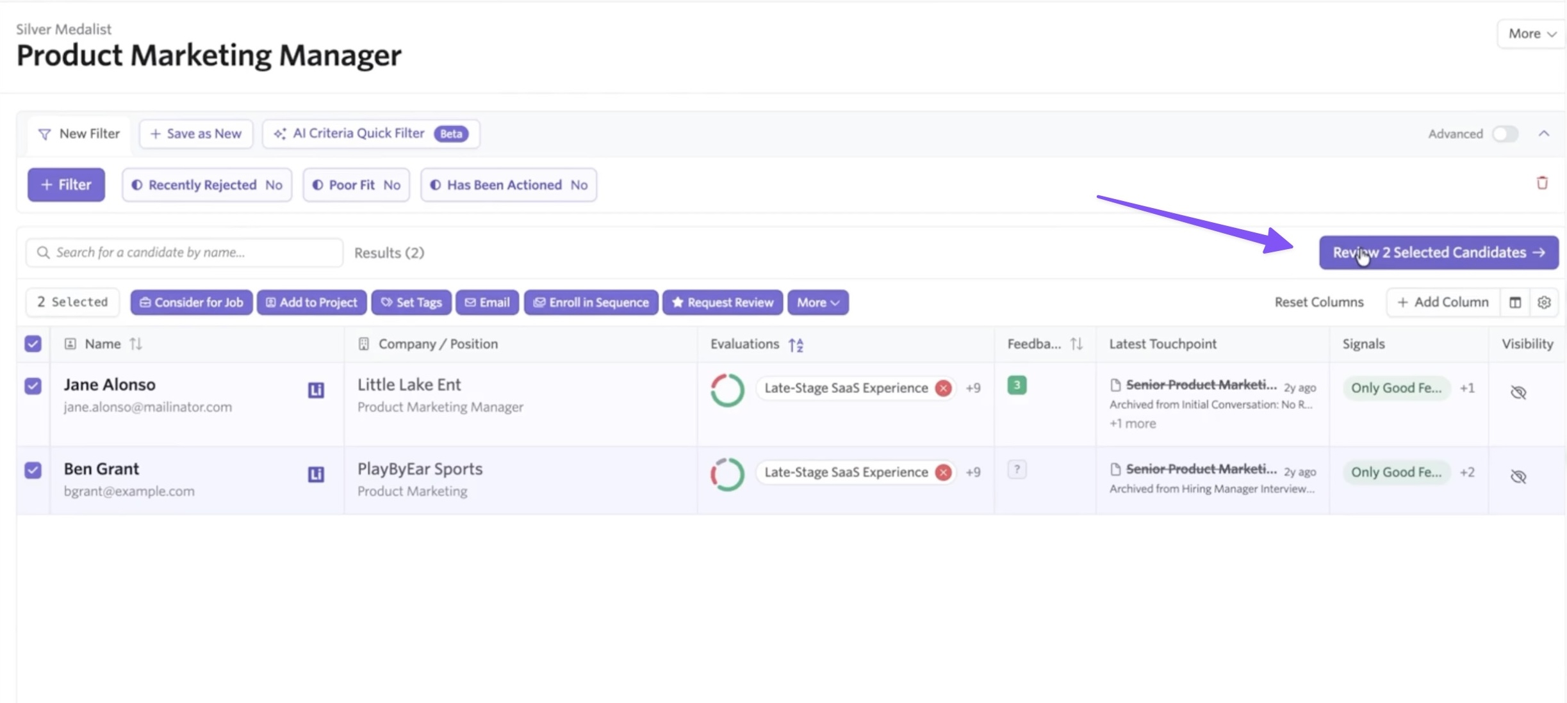Click the candidate name search field
The height and width of the screenshot is (703, 1567).
185,252
